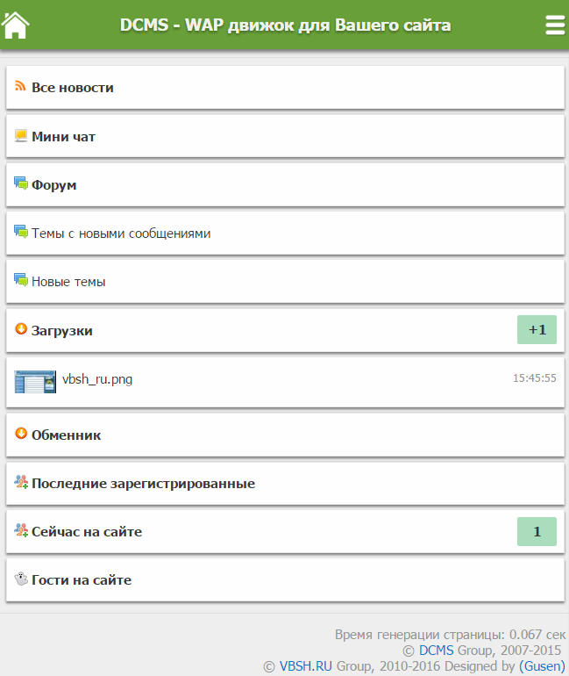Image resolution: width=569 pixels, height=676 pixels.
Task: Click the (Gusen) designer link
Action: pos(542,666)
